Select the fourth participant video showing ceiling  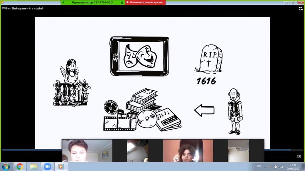point(238,151)
